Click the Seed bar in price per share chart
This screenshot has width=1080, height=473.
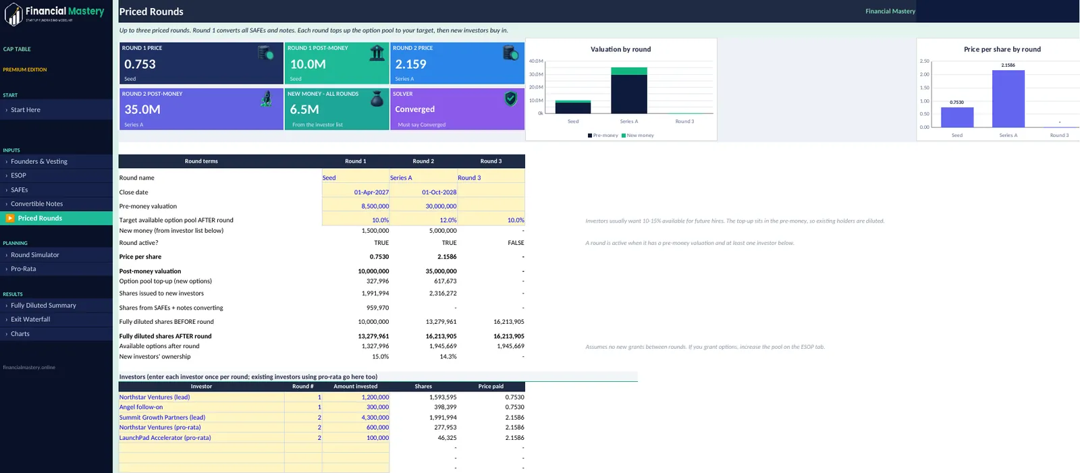pyautogui.click(x=957, y=117)
